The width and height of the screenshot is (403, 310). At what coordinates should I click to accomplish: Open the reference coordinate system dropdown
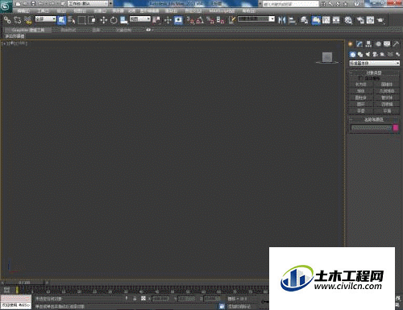140,19
